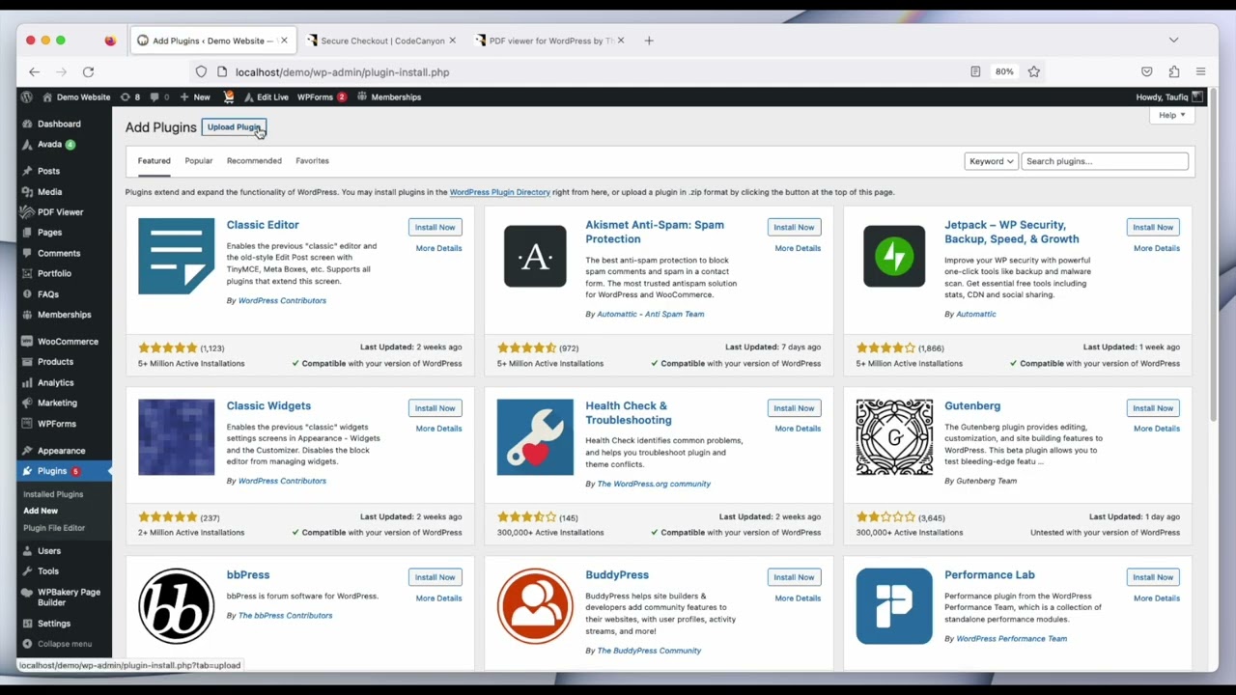Open Memberships in the admin bar
Viewport: 1236px width, 695px height.
(x=389, y=97)
